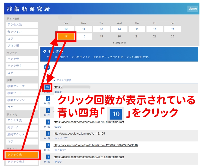Select calendar date 18
Screen dimensions: 202x168
(x=84, y=36)
